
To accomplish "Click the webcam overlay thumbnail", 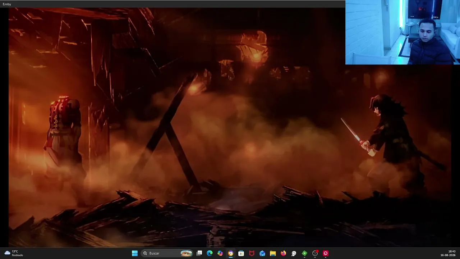I will 402,32.
